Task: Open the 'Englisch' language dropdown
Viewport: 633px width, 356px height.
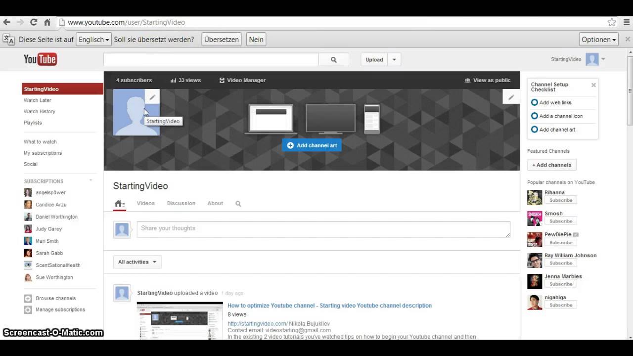Action: pyautogui.click(x=93, y=39)
